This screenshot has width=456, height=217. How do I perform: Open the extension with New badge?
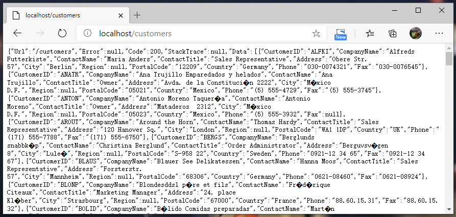(x=340, y=34)
